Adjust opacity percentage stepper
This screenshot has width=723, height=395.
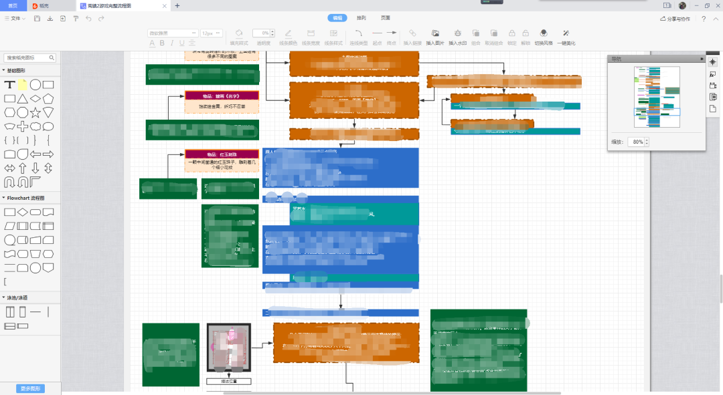(272, 33)
